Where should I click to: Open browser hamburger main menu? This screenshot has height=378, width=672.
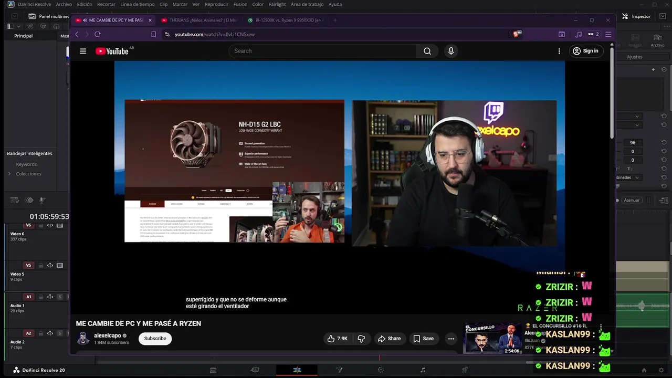(608, 34)
